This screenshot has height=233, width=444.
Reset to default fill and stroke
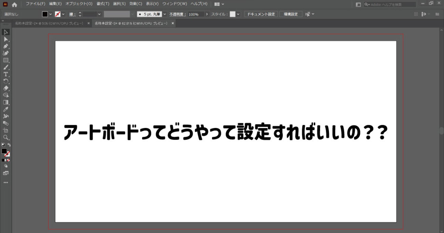click(3, 145)
